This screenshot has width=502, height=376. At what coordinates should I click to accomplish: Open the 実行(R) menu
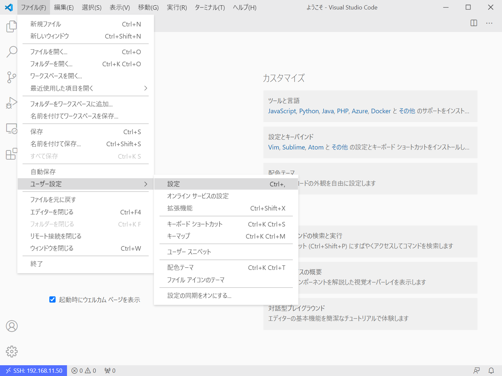click(x=177, y=7)
